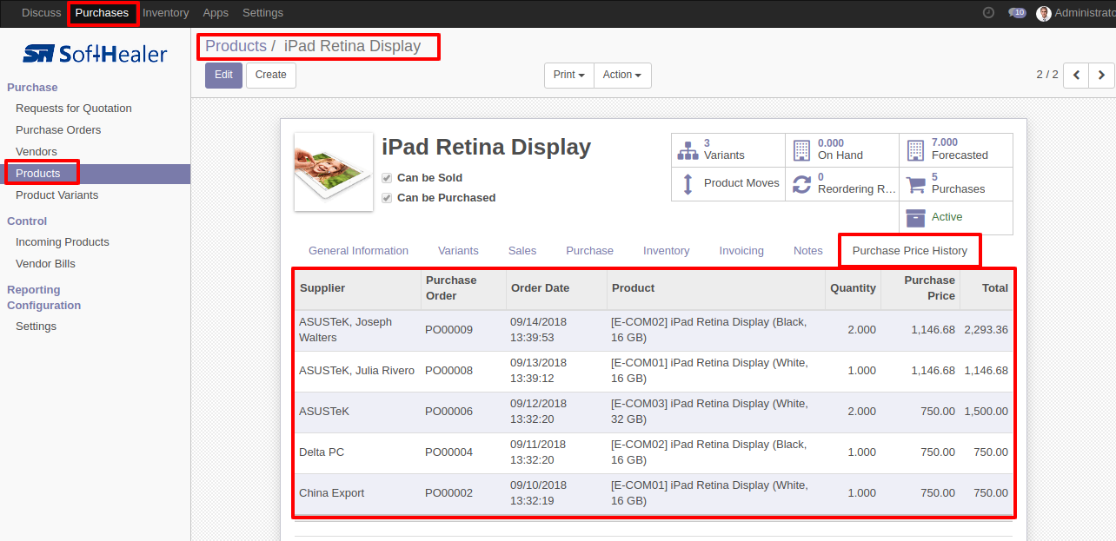Click the Active archive box icon

pyautogui.click(x=915, y=217)
